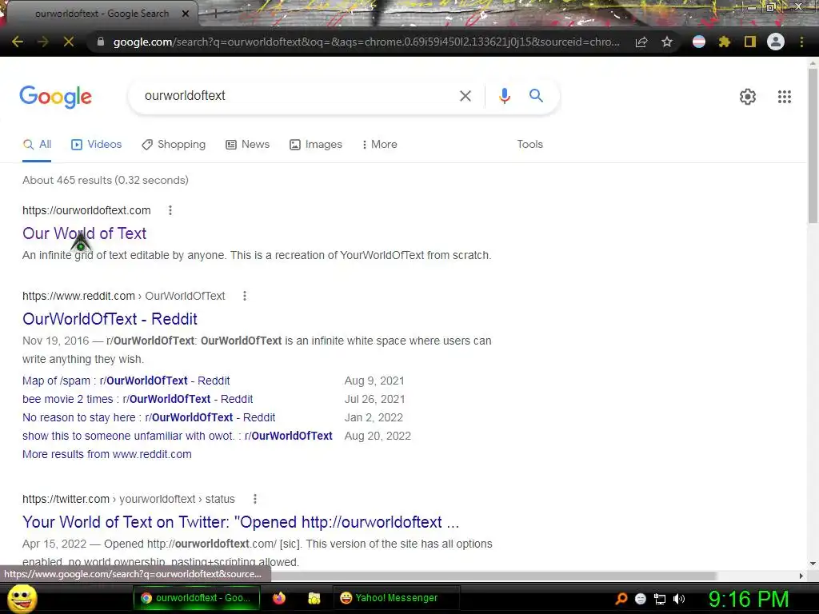Focus the address bar URL

pos(366,42)
